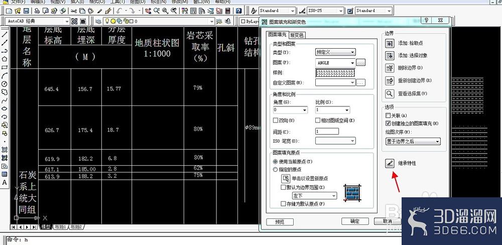
Task: Open the Layer Properties Manager icon
Action: 98,22
